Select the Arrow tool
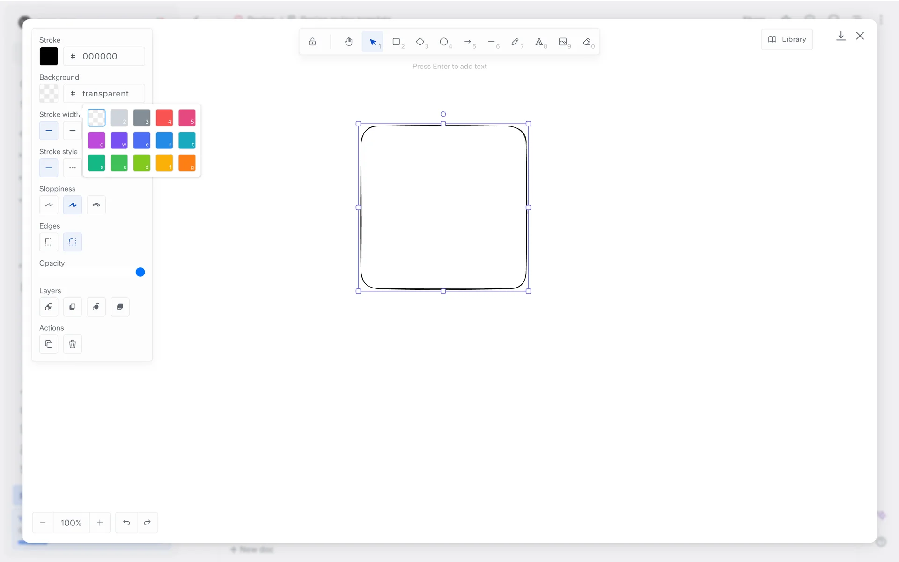Viewport: 899px width, 562px height. point(468,42)
